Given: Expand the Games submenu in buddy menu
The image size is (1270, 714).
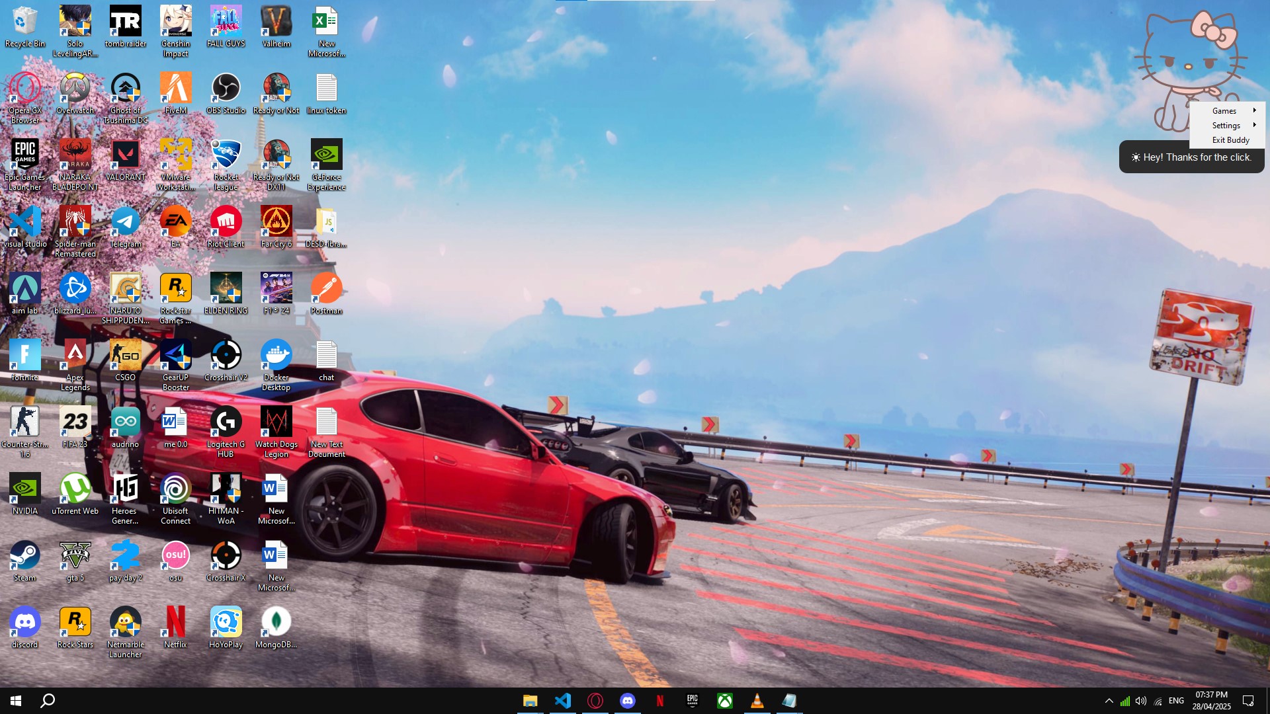Looking at the screenshot, I should tap(1227, 110).
